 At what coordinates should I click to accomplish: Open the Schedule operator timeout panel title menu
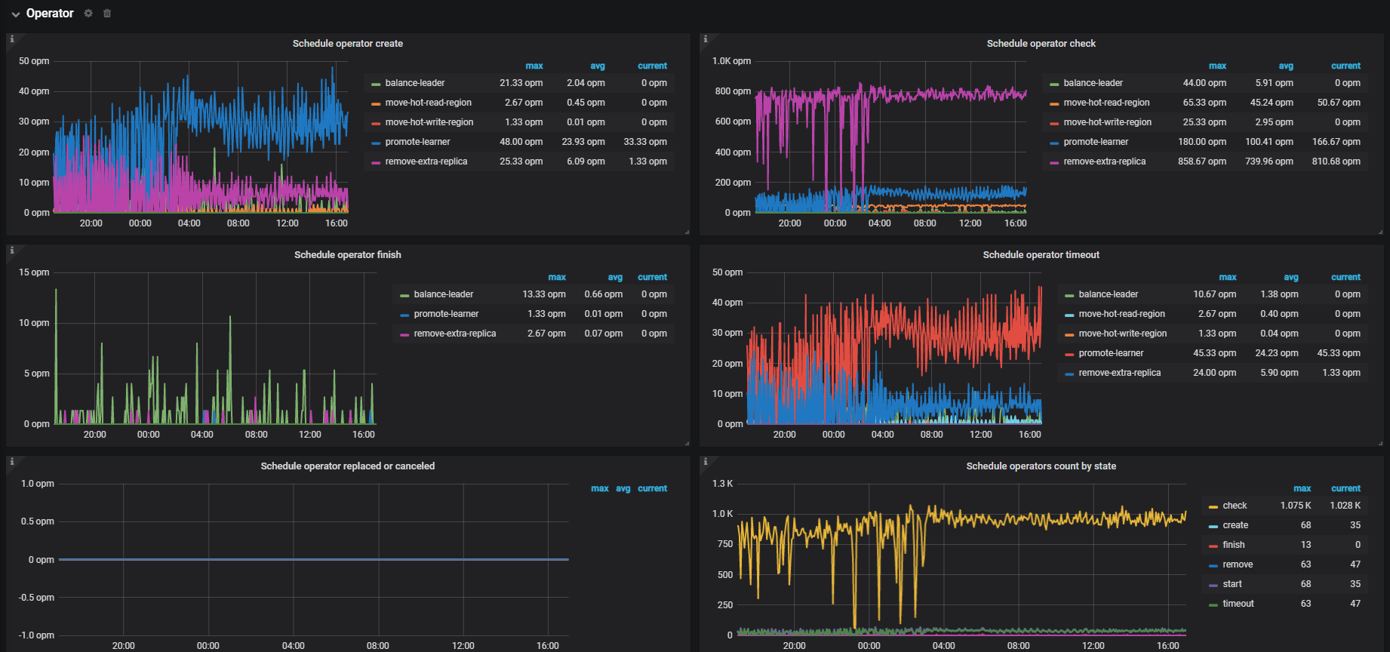pyautogui.click(x=1041, y=255)
